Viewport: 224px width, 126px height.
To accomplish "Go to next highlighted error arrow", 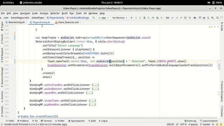I will [x=218, y=27].
